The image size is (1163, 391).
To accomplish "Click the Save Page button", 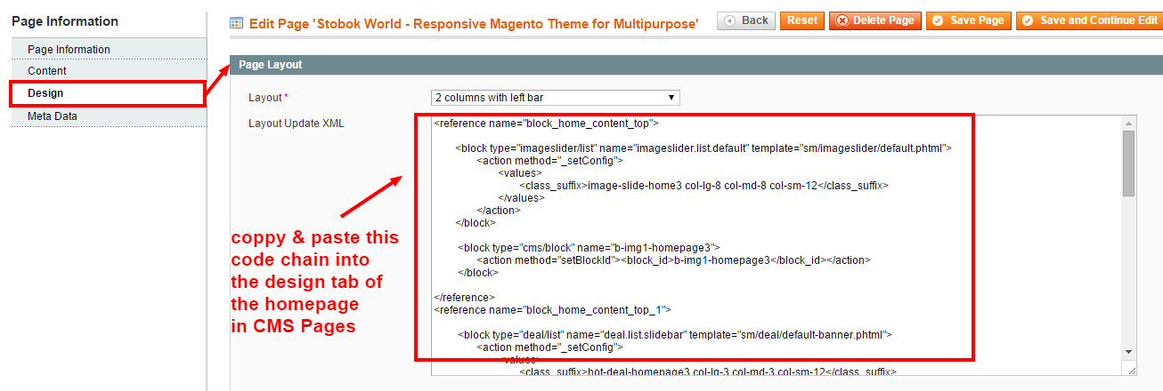I will 969,20.
